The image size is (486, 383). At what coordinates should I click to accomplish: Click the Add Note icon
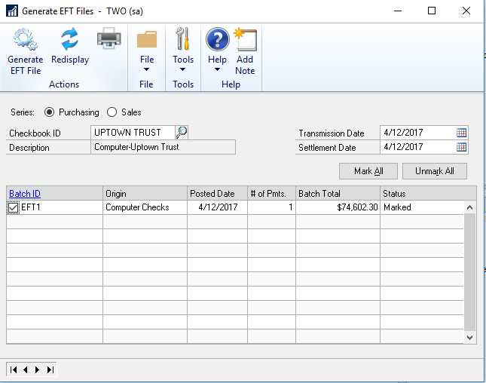coord(245,39)
